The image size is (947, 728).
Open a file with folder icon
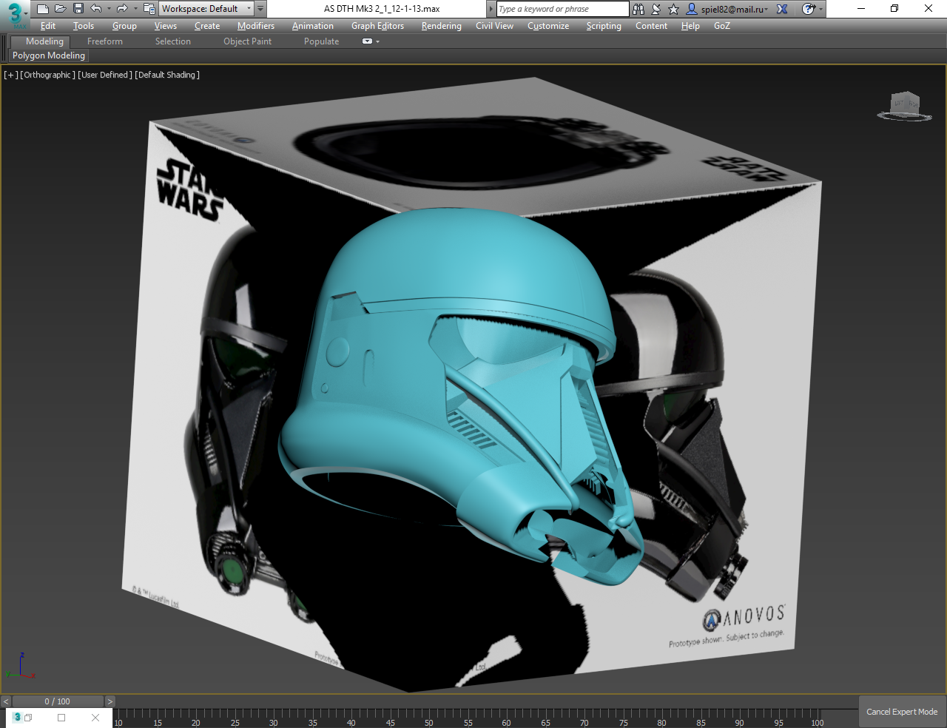tap(61, 9)
